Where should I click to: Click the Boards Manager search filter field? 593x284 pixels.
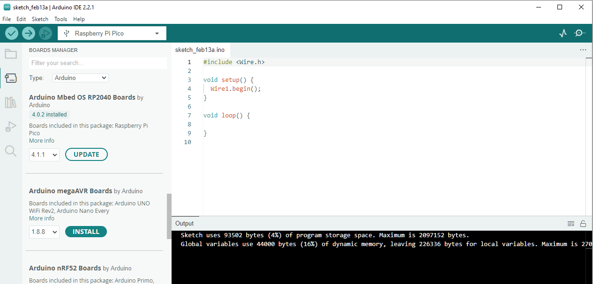pos(98,63)
